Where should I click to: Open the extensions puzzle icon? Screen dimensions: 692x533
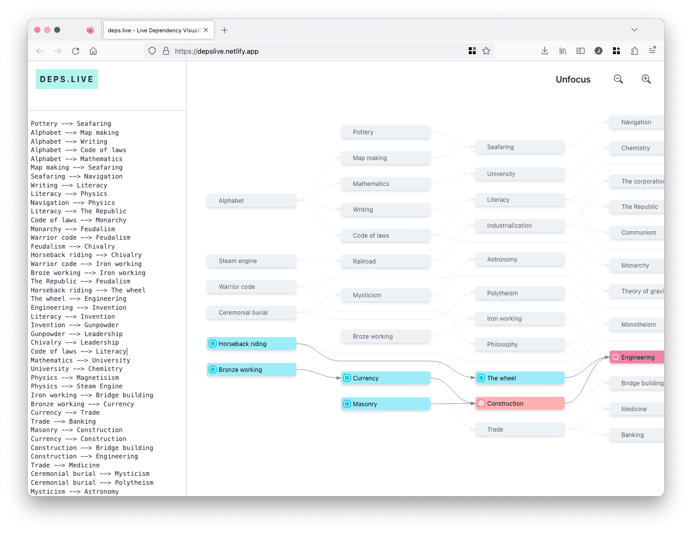coord(634,51)
